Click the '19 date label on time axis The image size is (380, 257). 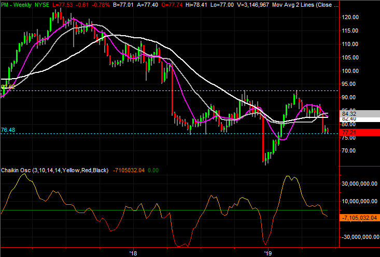(268, 253)
